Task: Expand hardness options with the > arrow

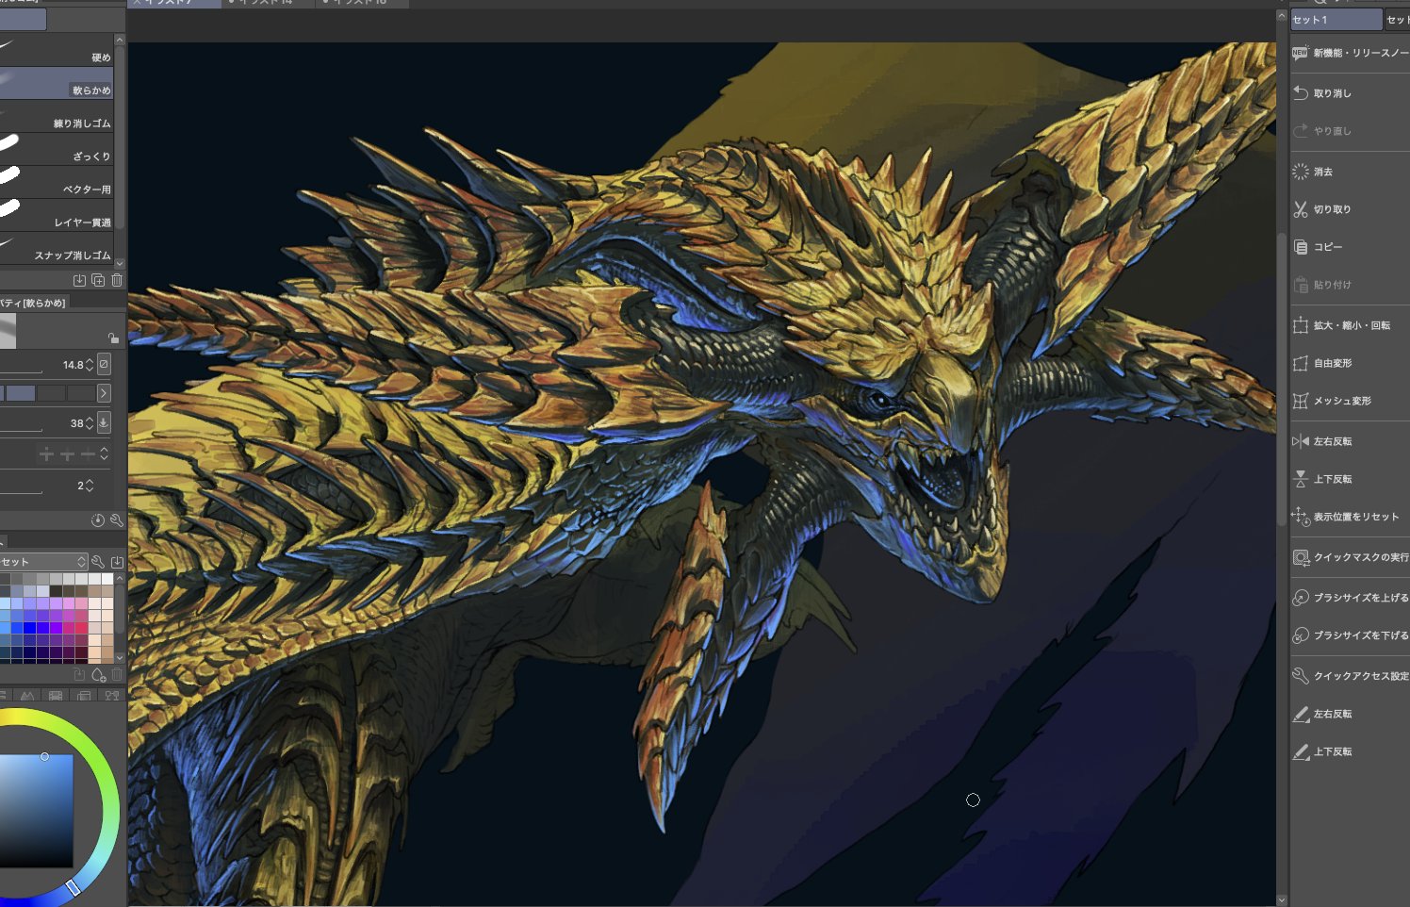Action: [104, 393]
